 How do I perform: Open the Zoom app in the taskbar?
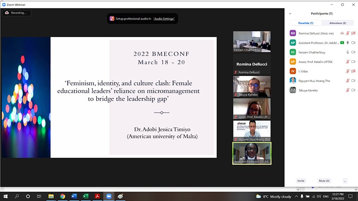[x=108, y=196]
